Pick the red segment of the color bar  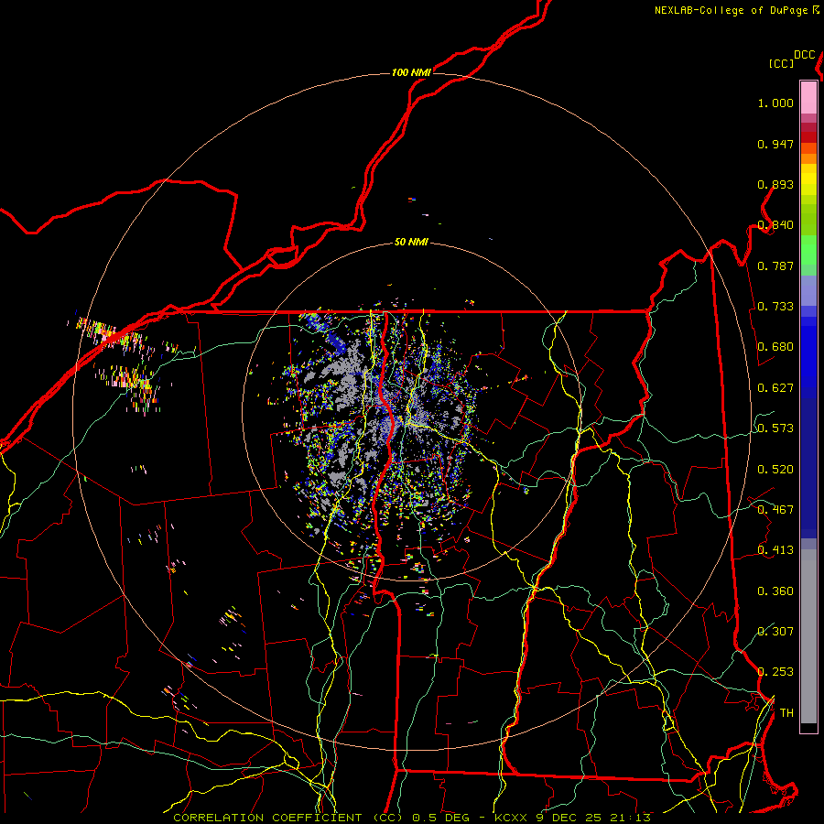(808, 137)
